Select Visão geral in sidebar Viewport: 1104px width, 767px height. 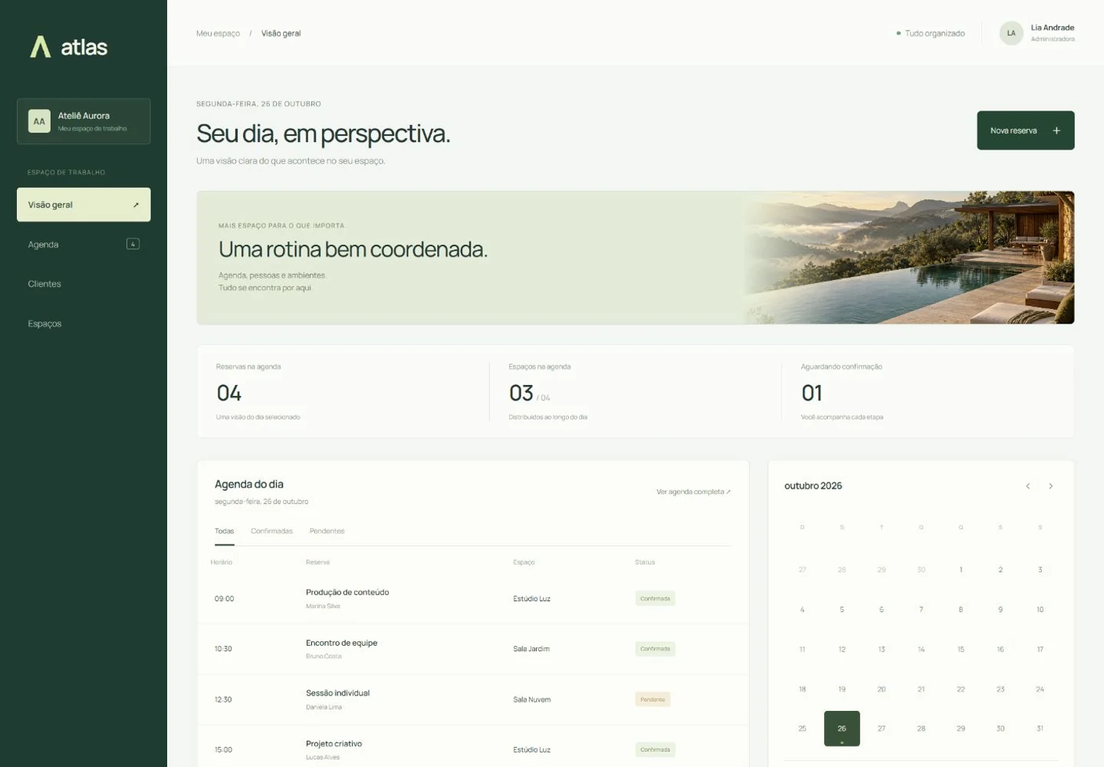tap(84, 205)
